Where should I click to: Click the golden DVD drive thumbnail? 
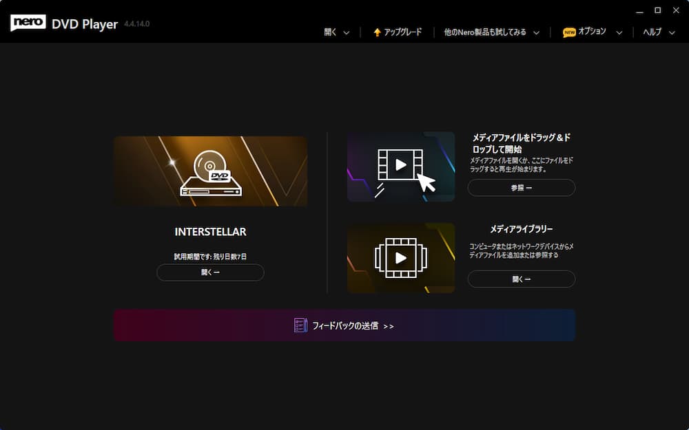click(x=210, y=171)
